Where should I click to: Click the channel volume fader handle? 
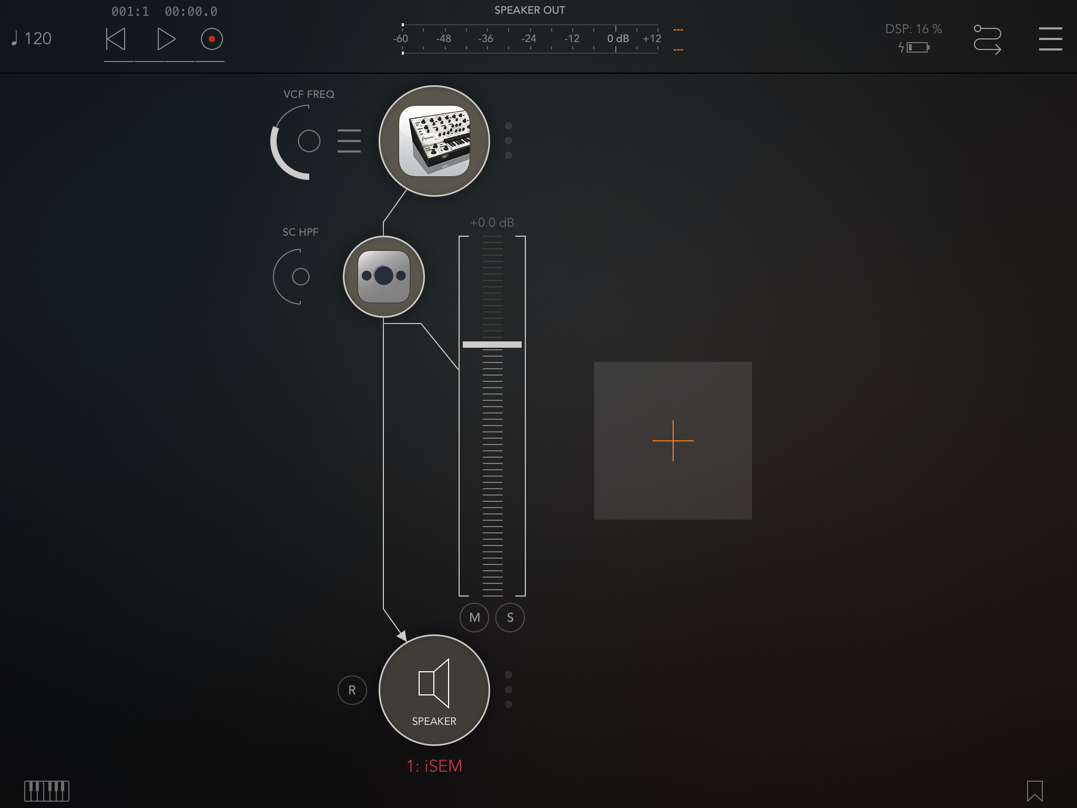pyautogui.click(x=492, y=345)
